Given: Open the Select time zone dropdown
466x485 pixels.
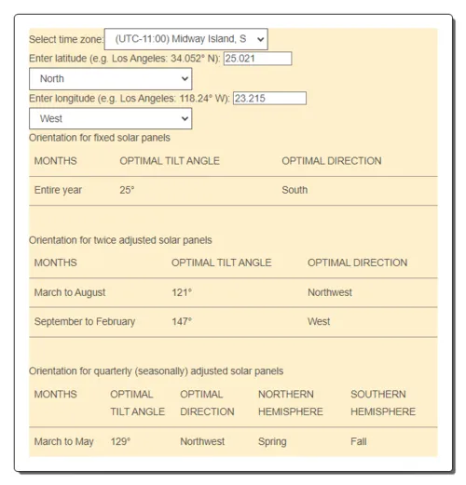Looking at the screenshot, I should point(186,39).
